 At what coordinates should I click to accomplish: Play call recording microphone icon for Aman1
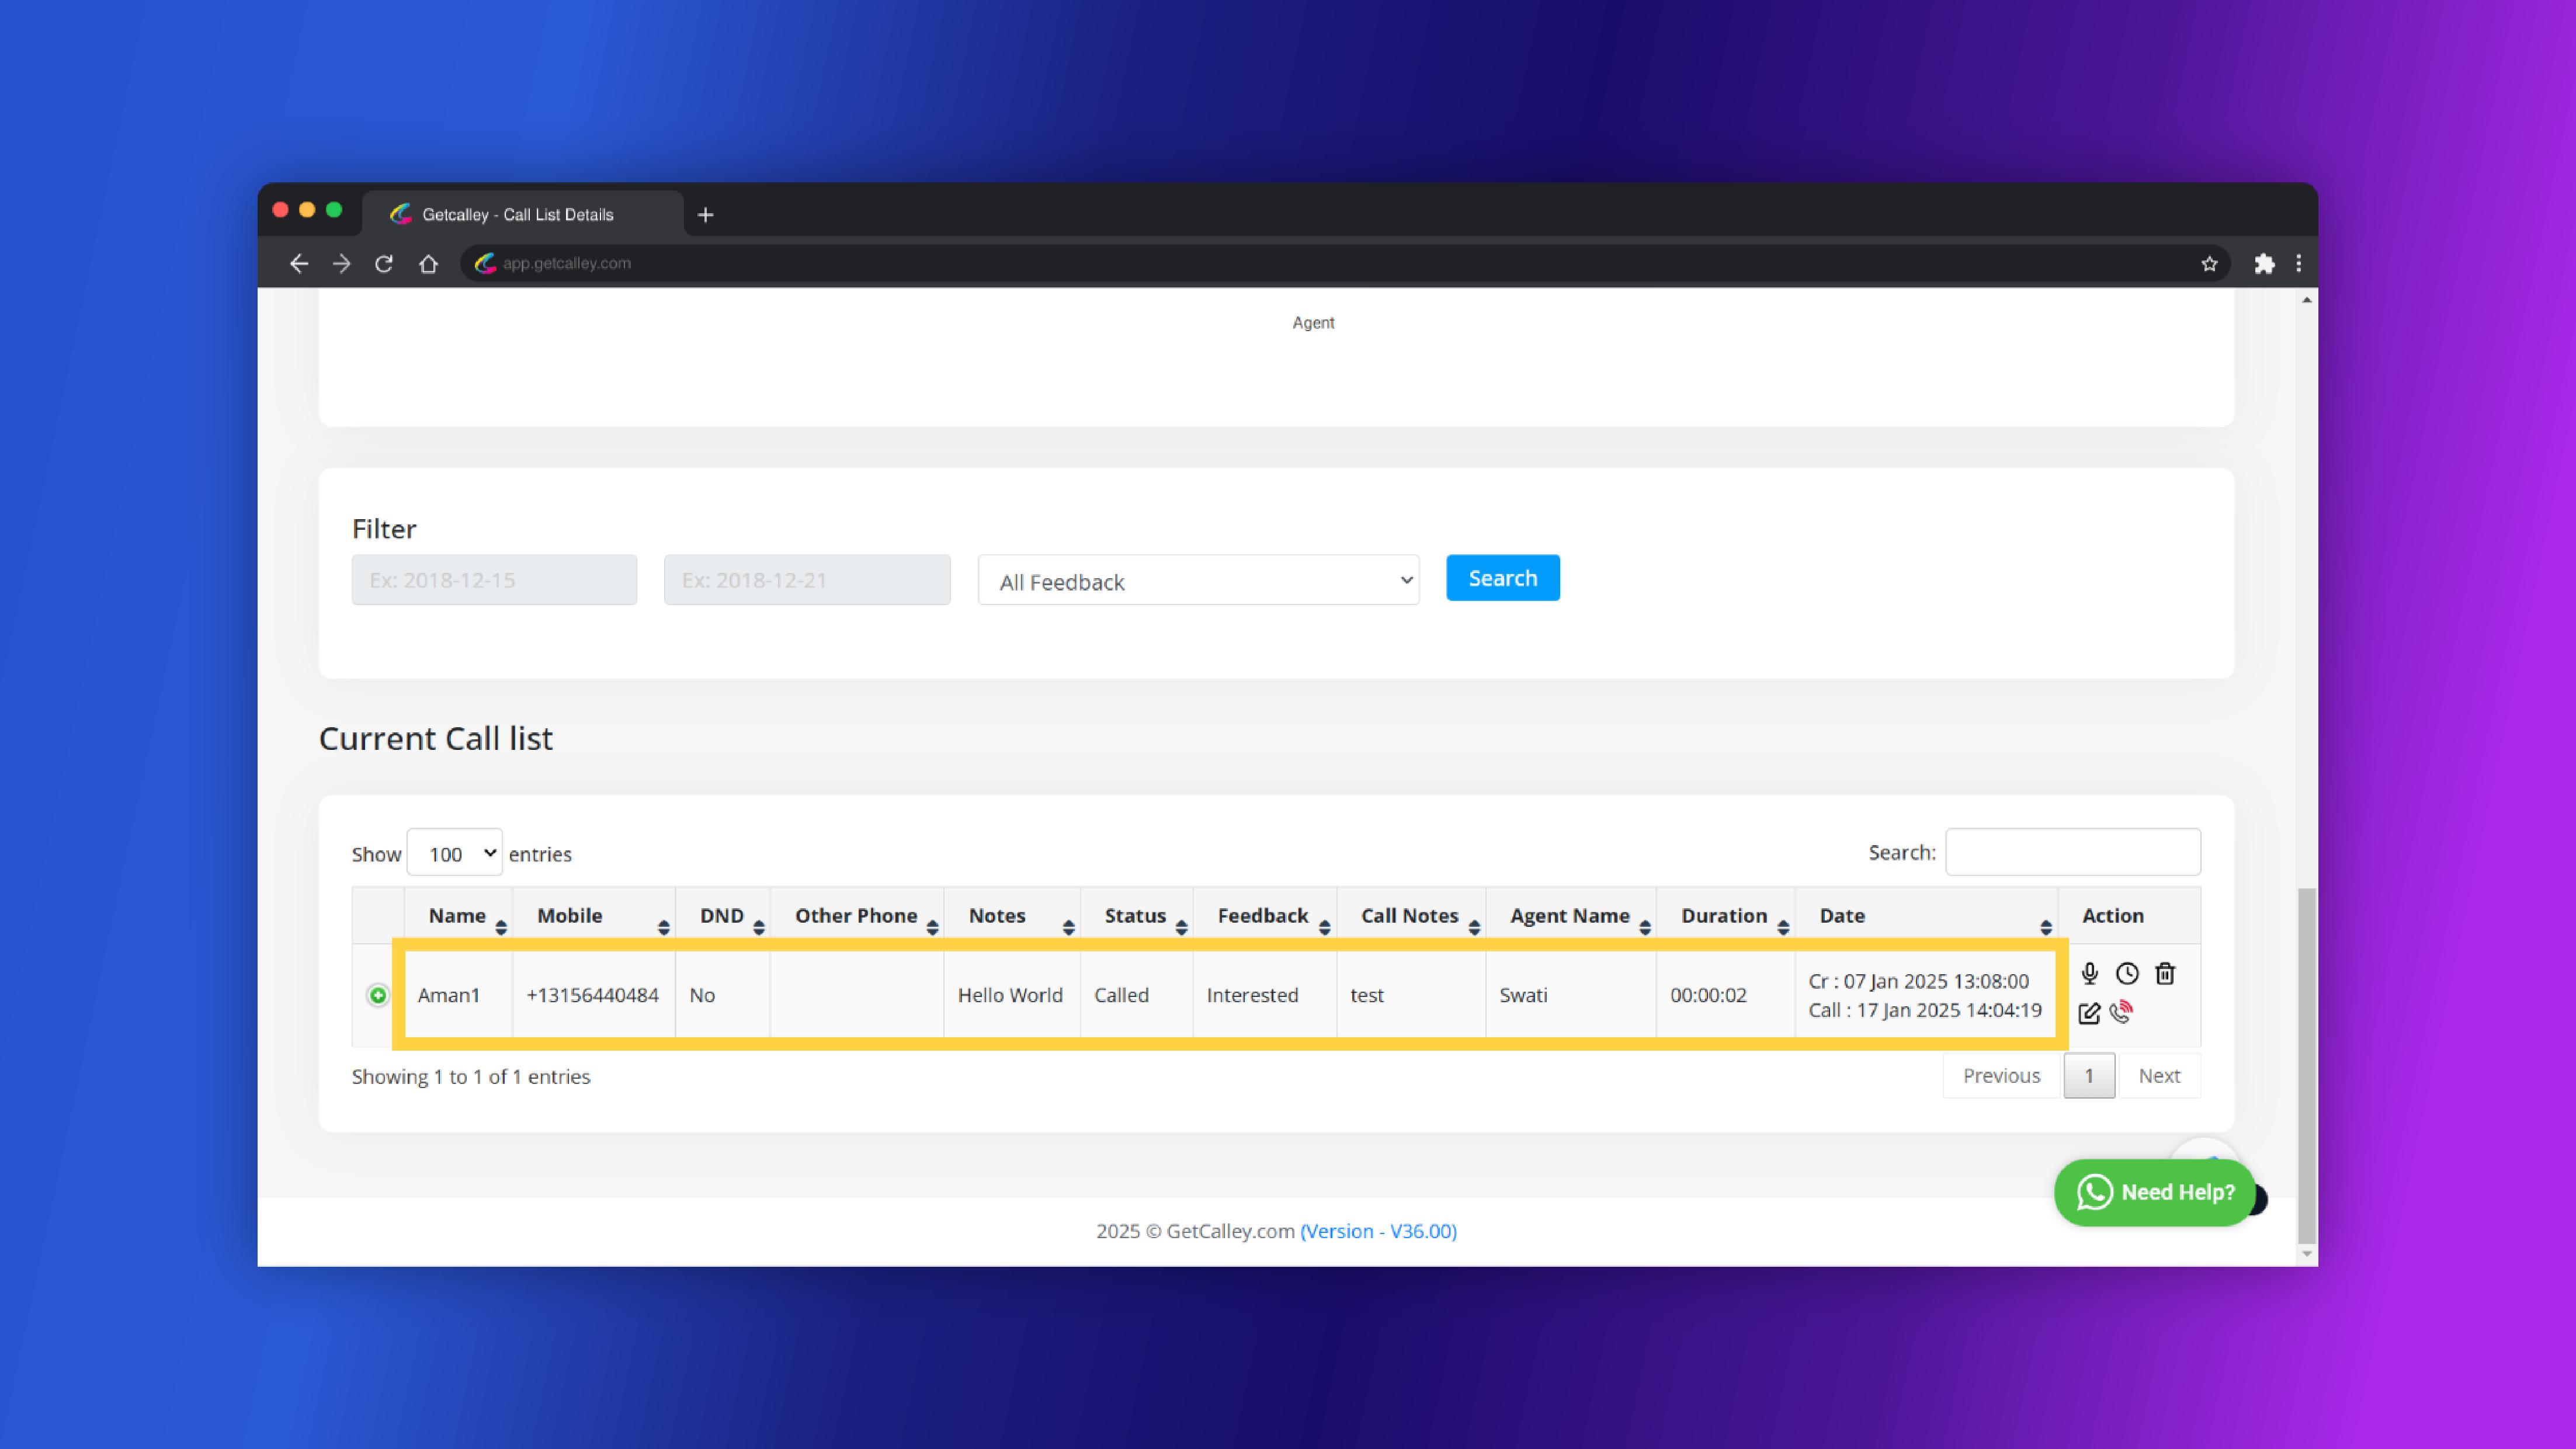click(2089, 973)
